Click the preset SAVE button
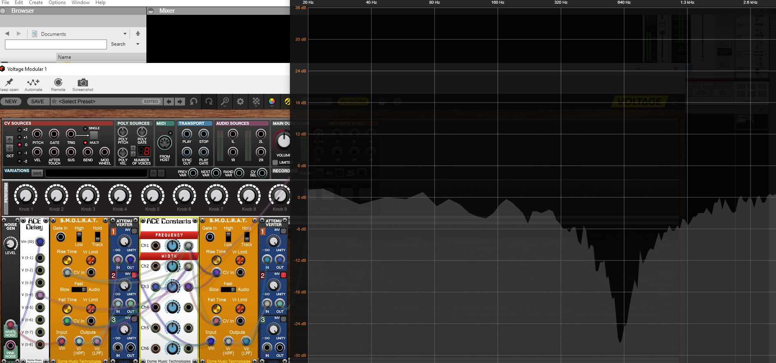Image resolution: width=776 pixels, height=363 pixels. pos(37,101)
